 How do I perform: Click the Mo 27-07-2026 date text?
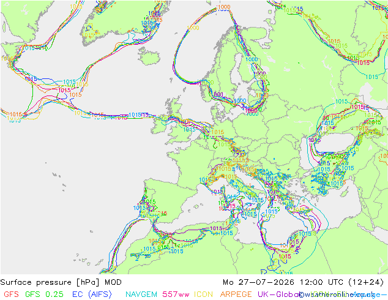pyautogui.click(x=259, y=282)
